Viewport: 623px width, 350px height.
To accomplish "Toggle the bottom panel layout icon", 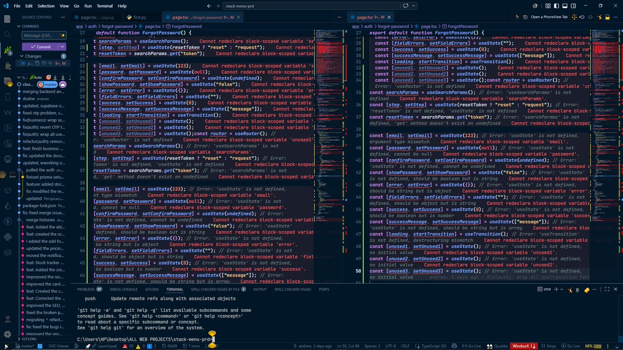I will [565, 6].
